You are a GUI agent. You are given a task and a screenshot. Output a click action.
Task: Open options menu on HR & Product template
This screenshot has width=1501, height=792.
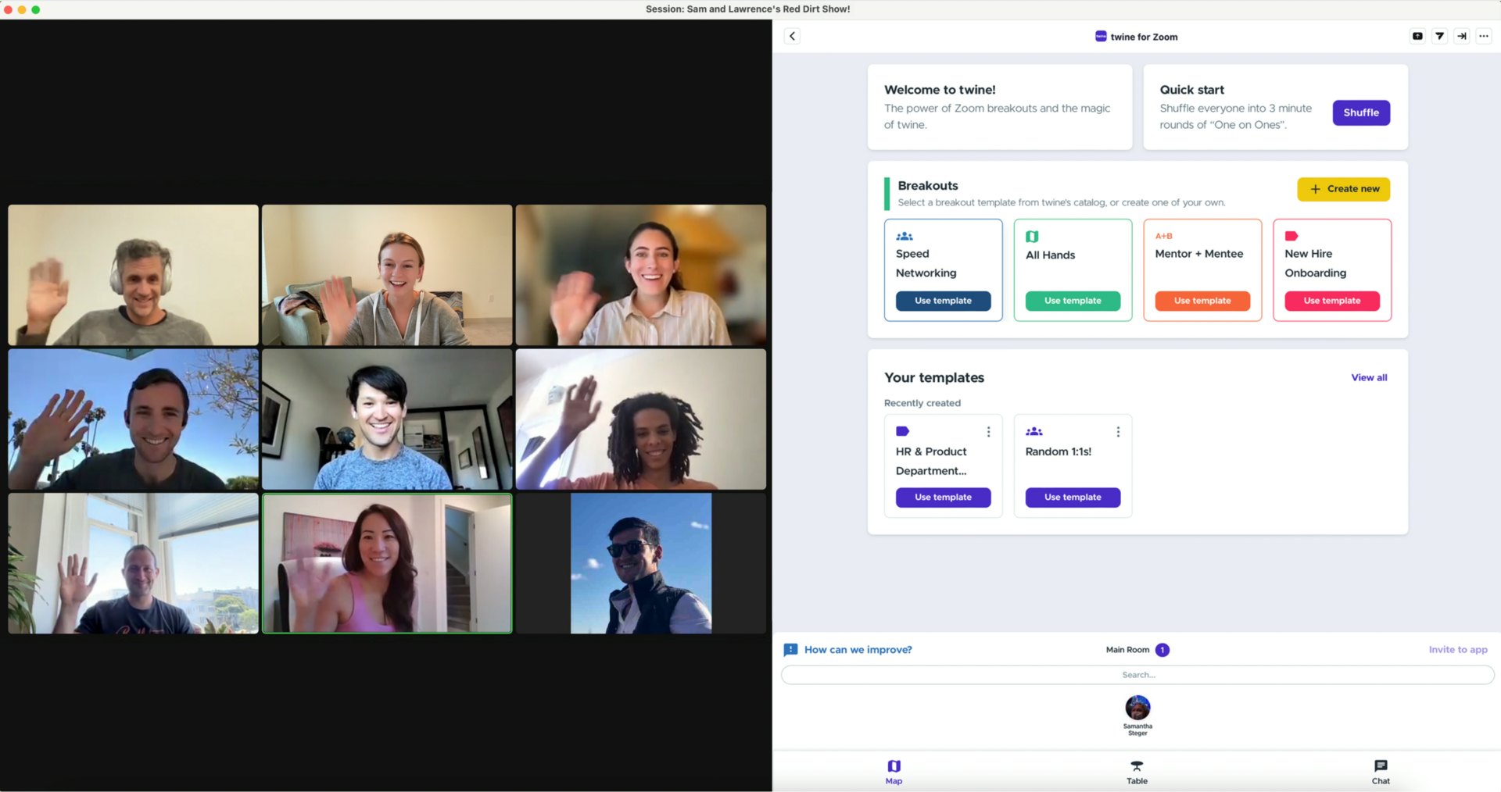point(988,431)
